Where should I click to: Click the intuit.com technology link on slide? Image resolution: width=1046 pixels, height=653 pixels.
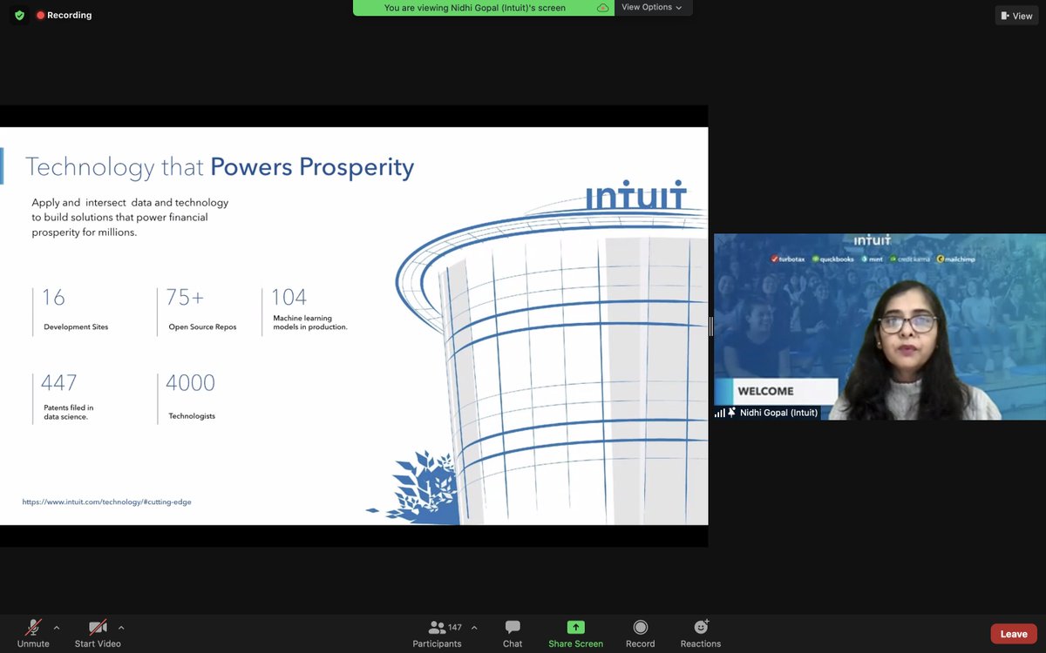(106, 502)
